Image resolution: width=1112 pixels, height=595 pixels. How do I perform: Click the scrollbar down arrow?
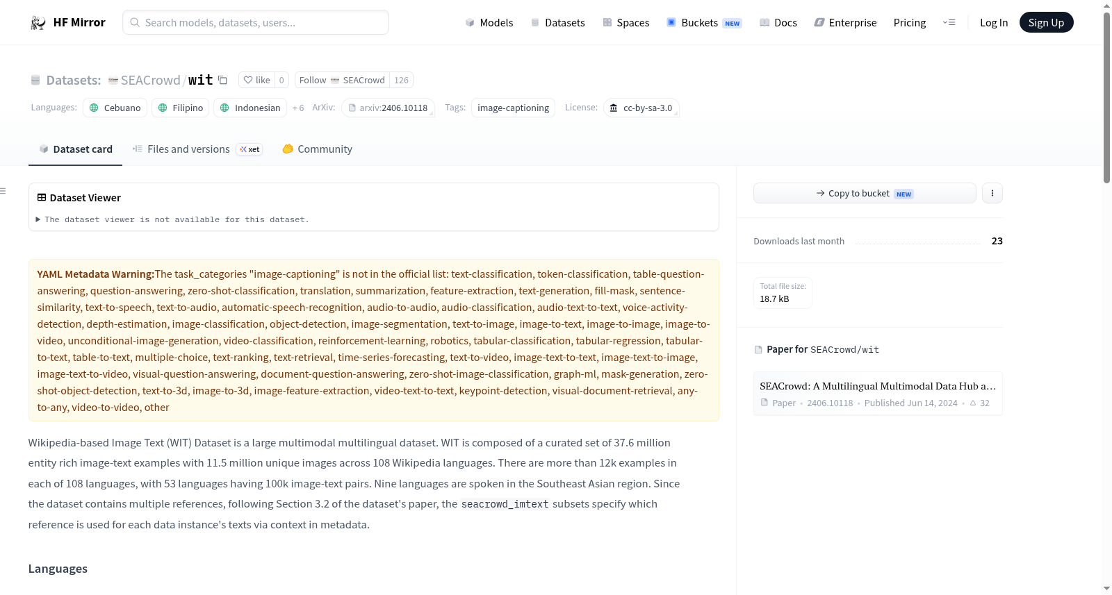1106,589
